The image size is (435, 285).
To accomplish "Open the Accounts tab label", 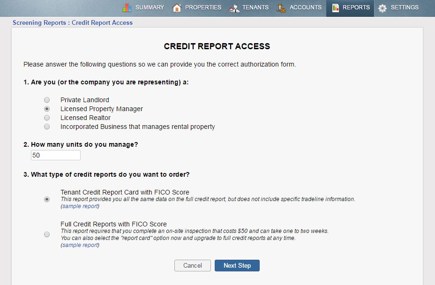I will coord(306,7).
